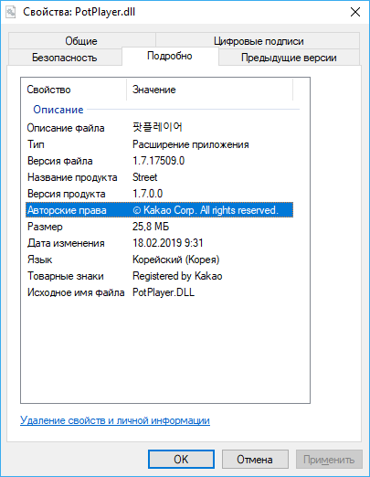Select the Описание файла property row
370x477 pixels.
(159, 128)
